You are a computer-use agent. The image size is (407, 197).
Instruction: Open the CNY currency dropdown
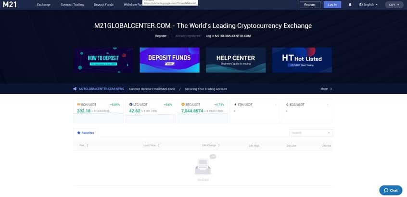tap(394, 5)
